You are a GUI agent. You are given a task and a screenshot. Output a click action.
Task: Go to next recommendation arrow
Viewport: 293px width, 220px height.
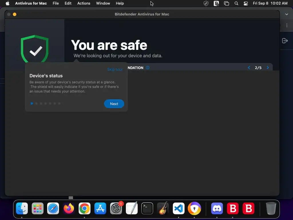pyautogui.click(x=268, y=68)
